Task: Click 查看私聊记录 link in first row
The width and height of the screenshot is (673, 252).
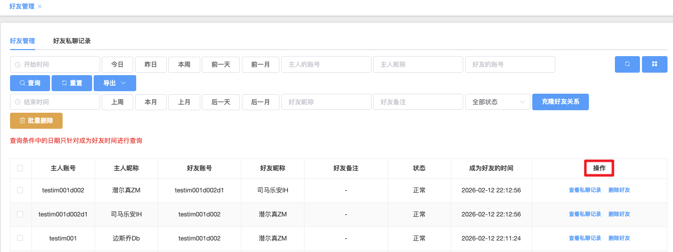Action: pos(585,190)
